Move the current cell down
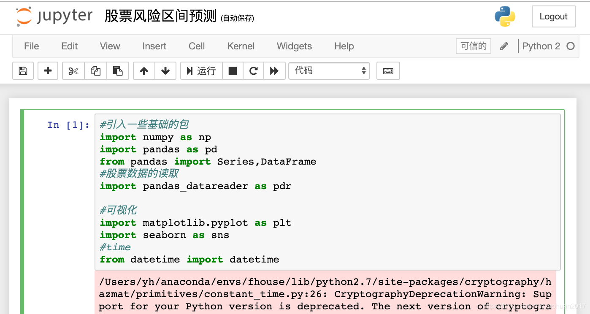 tap(165, 70)
